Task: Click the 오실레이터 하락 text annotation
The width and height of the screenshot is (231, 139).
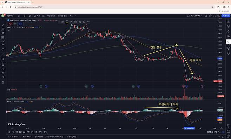Action: pyautogui.click(x=168, y=104)
